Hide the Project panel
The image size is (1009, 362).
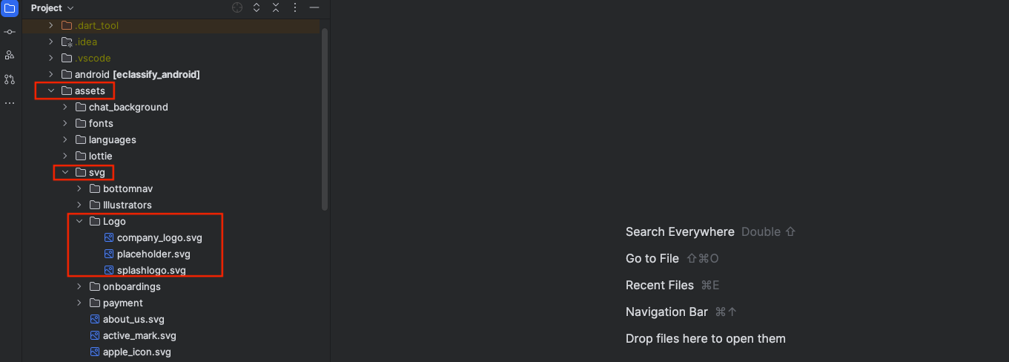(314, 7)
